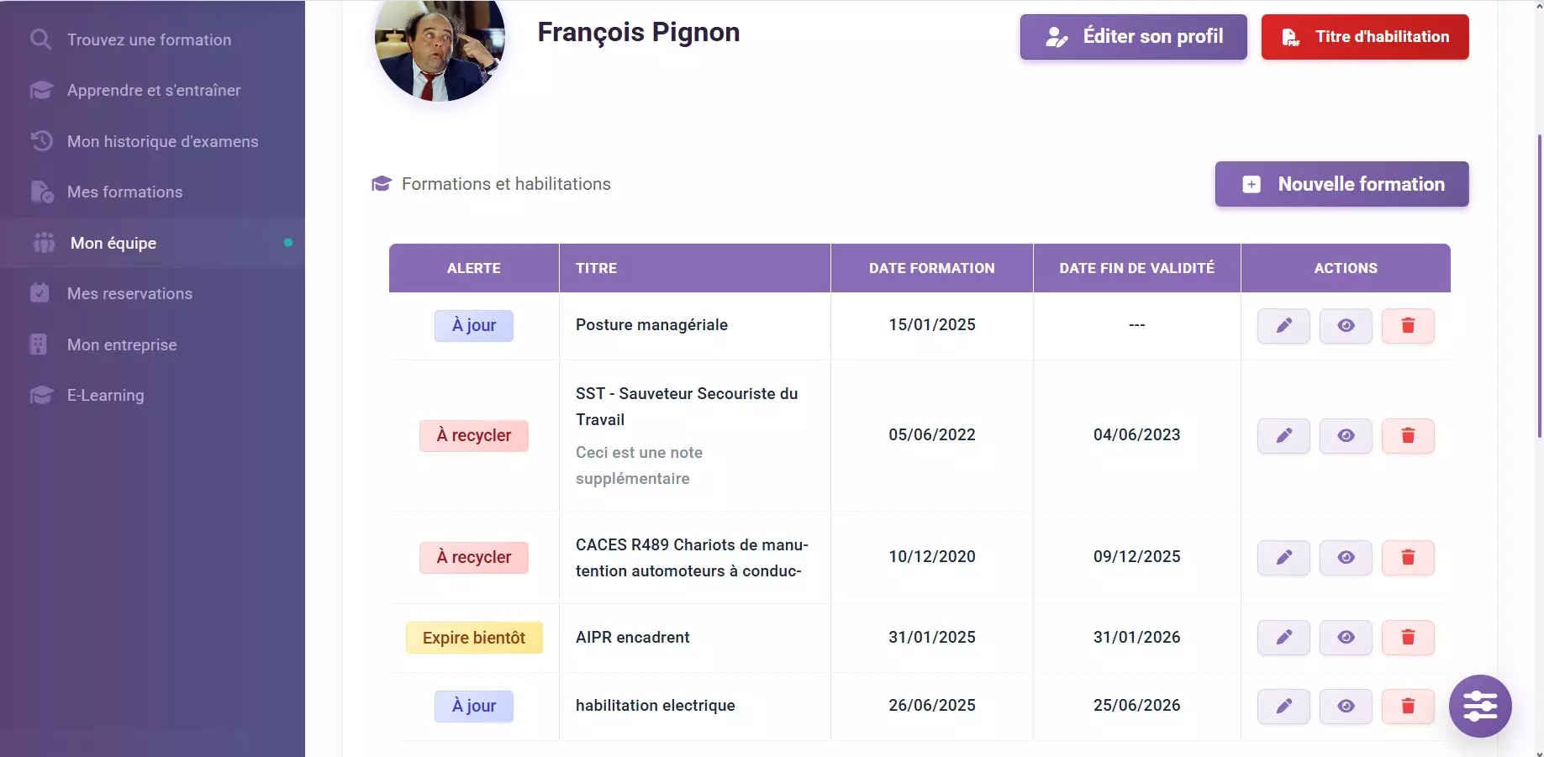This screenshot has height=757, width=1544.
Task: Navigate to Mon historique d'examens
Action: point(162,141)
